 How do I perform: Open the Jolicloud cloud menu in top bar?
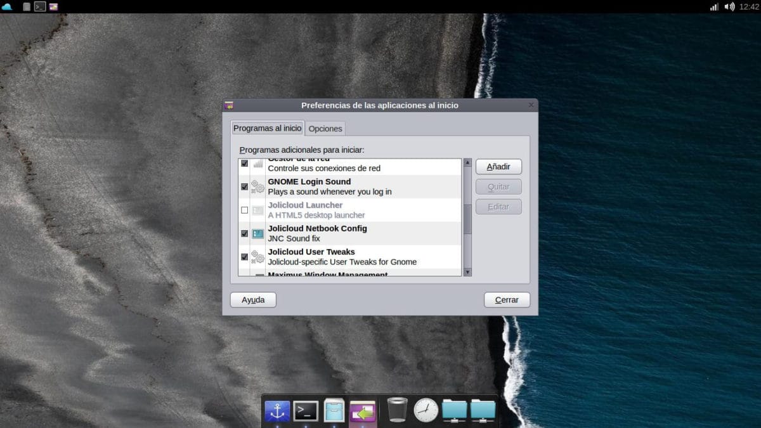[8, 7]
